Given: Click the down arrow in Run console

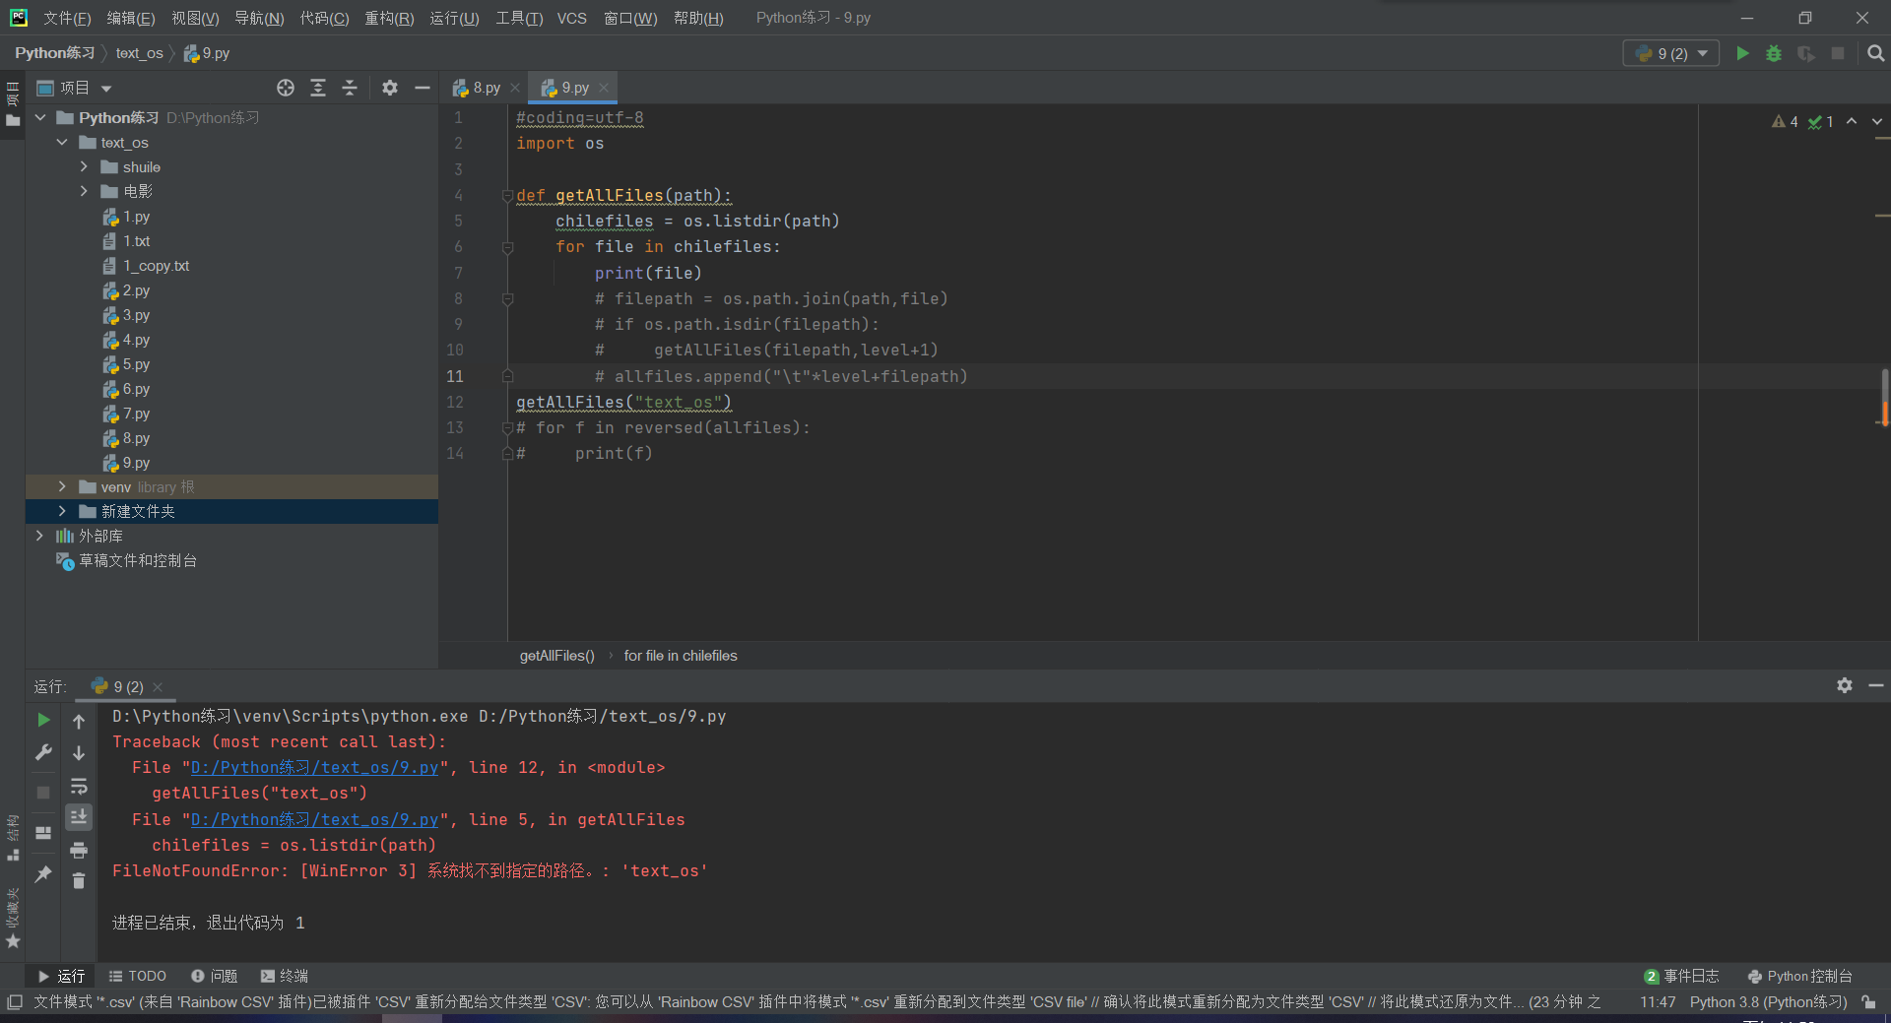Looking at the screenshot, I should click(79, 753).
